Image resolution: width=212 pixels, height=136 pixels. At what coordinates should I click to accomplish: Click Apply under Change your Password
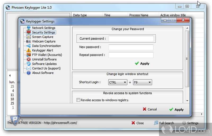142,64
